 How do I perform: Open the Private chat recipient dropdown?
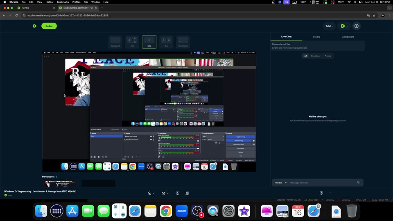(281, 183)
